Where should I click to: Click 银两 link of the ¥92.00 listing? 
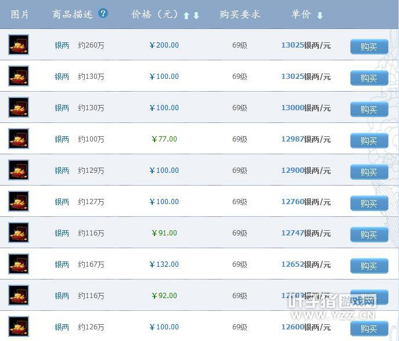pos(62,296)
